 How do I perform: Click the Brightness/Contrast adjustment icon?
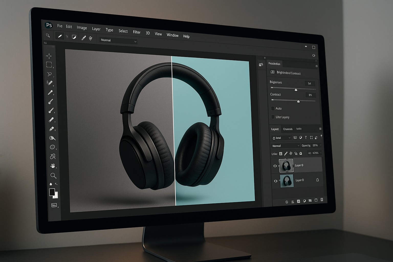[x=272, y=72]
